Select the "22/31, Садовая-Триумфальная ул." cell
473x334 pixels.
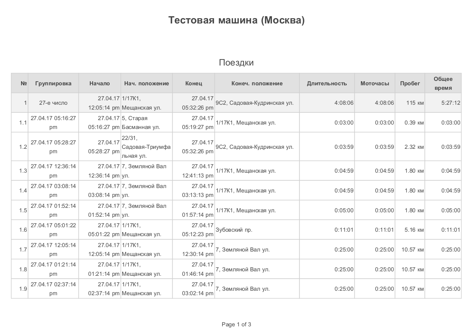146,147
